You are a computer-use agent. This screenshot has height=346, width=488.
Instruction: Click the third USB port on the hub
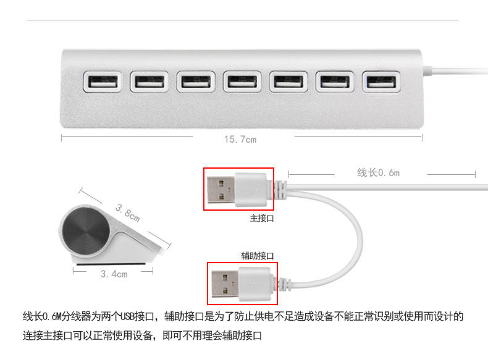coord(196,82)
